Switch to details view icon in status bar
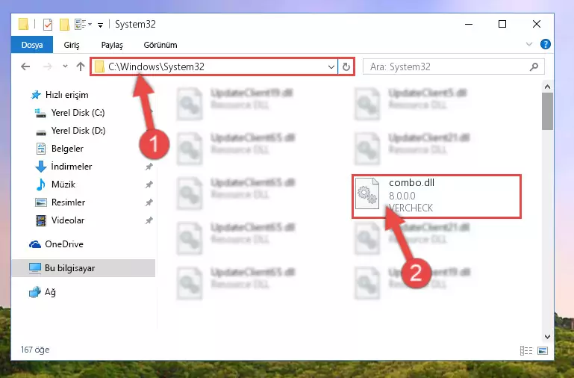This screenshot has height=378, width=574. tap(526, 350)
